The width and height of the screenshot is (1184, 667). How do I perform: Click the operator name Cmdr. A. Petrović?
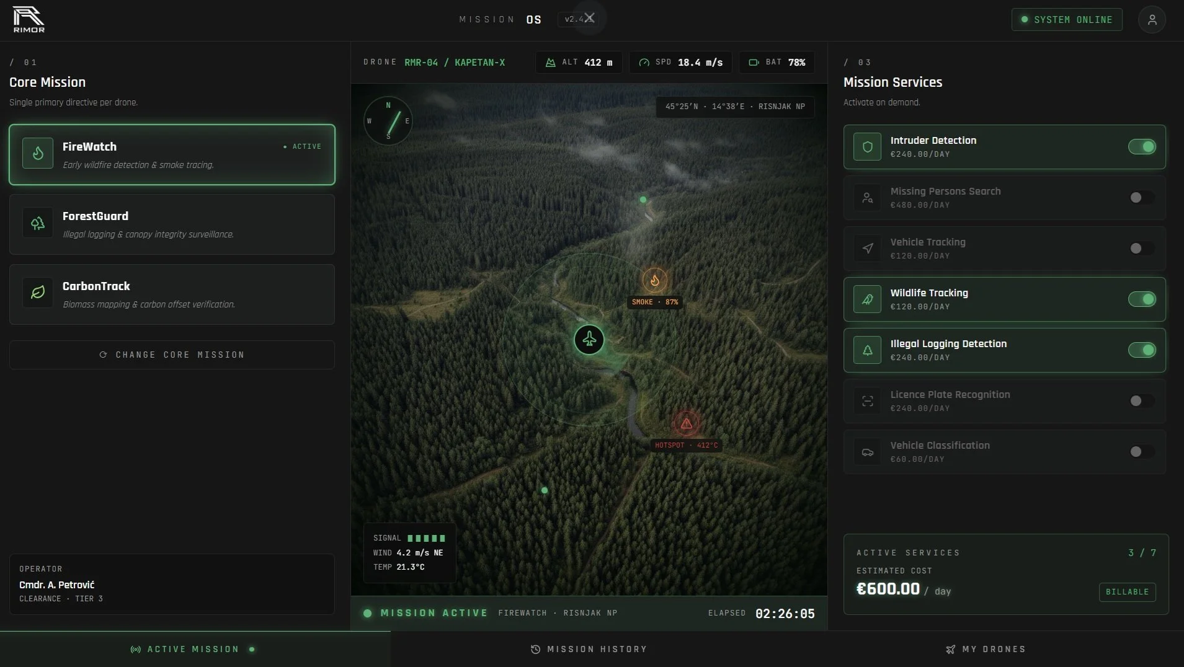pyautogui.click(x=57, y=585)
